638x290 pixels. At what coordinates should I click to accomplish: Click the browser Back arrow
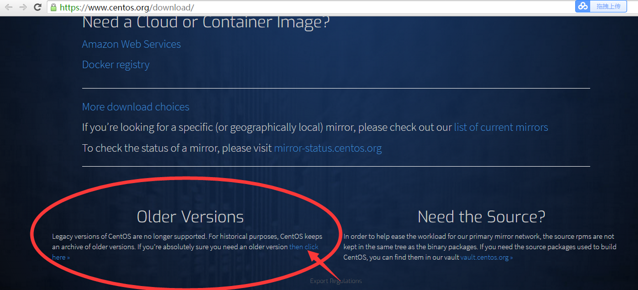pyautogui.click(x=8, y=7)
